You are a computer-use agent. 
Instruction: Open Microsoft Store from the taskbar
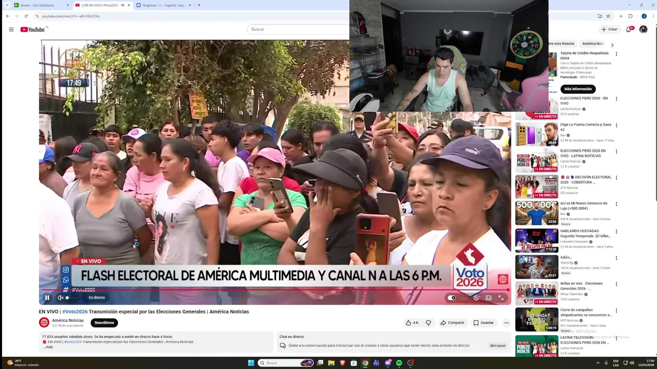coord(354,363)
